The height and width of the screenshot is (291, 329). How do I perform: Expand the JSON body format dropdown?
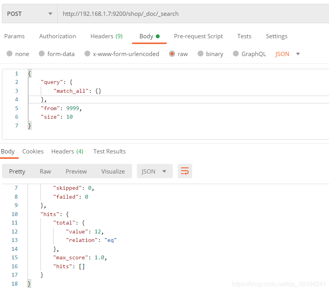click(x=288, y=54)
